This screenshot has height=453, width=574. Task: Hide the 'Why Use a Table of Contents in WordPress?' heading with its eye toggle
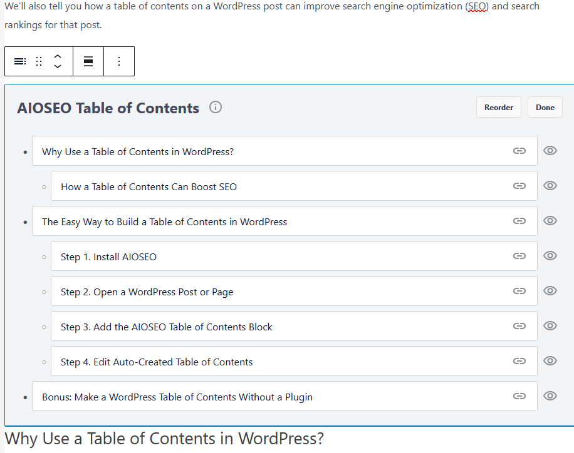coord(550,151)
